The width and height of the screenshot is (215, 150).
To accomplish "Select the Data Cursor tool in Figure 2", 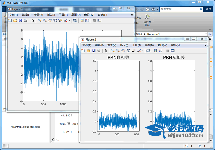I will click(134, 51).
